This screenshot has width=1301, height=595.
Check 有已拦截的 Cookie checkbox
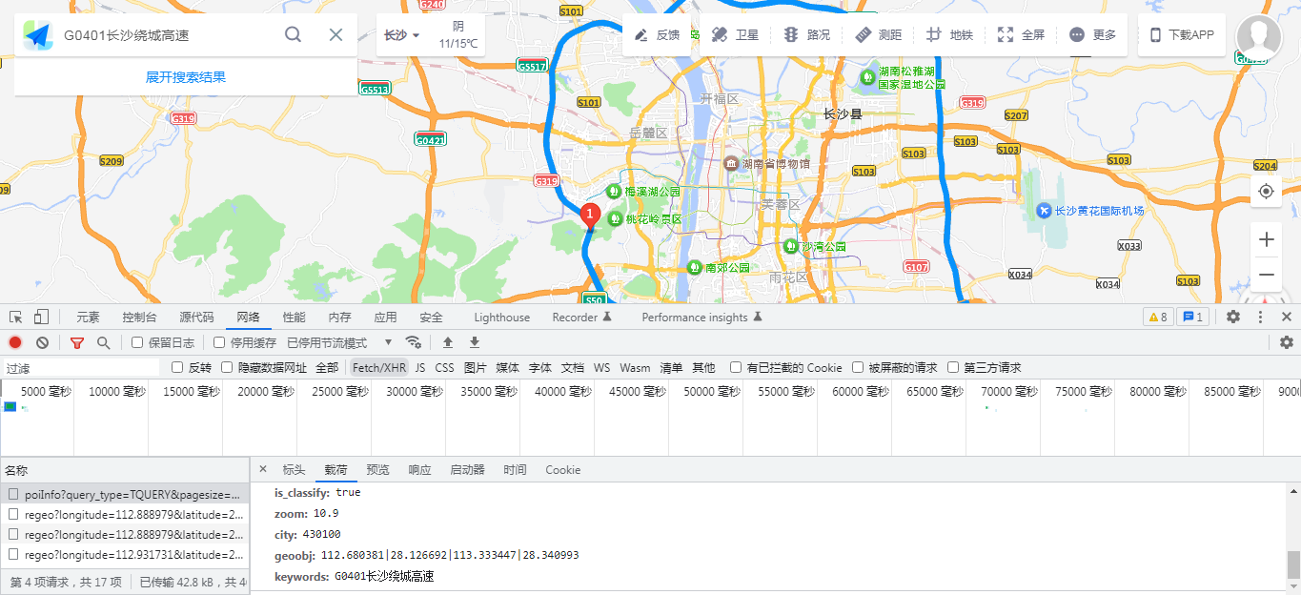click(736, 367)
